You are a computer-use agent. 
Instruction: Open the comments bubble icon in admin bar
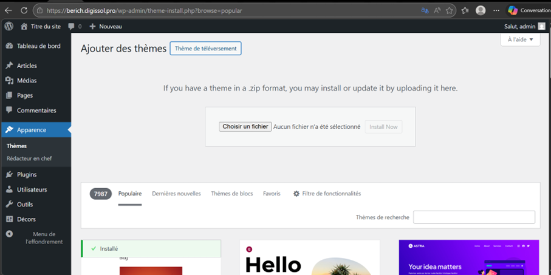pyautogui.click(x=72, y=26)
